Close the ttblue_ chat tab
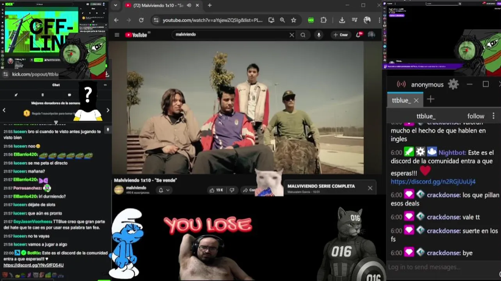501x281 pixels. [416, 101]
